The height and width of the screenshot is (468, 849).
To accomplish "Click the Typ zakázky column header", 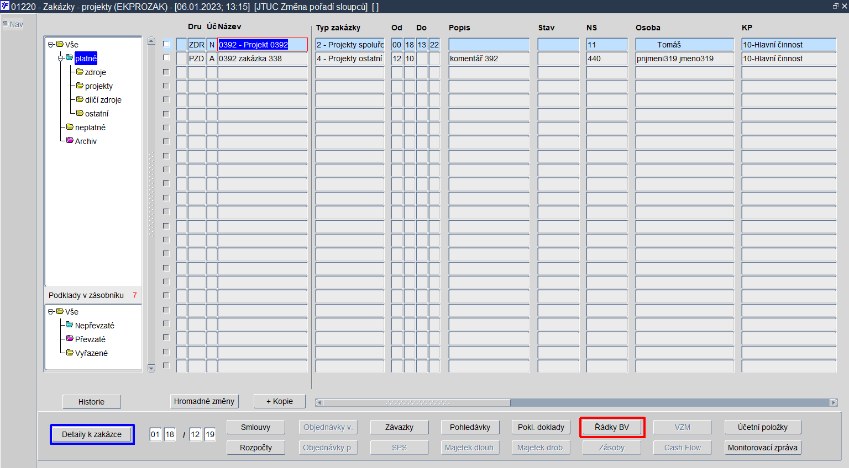I will (x=338, y=28).
